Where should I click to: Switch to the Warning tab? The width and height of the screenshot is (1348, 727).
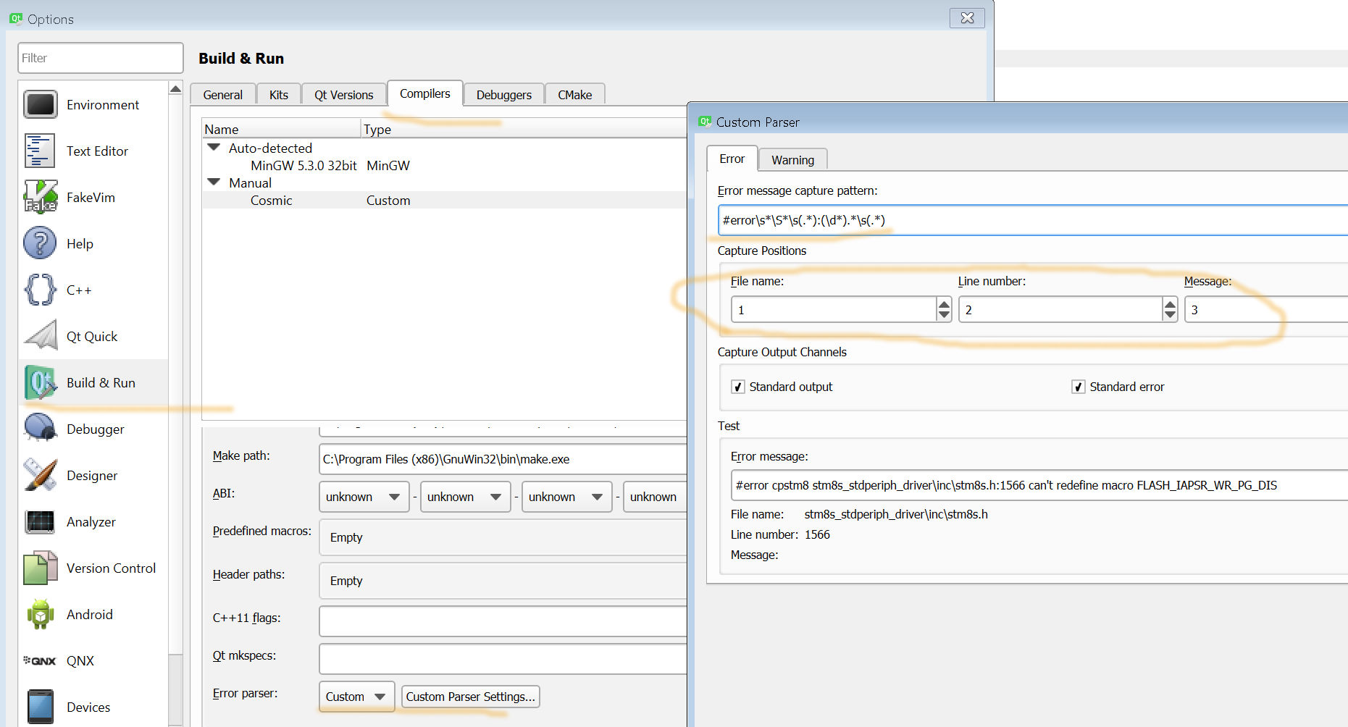pos(793,160)
